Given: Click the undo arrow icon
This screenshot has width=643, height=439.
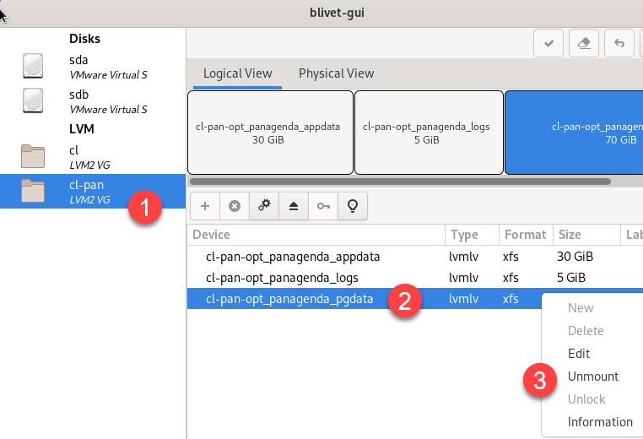Looking at the screenshot, I should 619,43.
